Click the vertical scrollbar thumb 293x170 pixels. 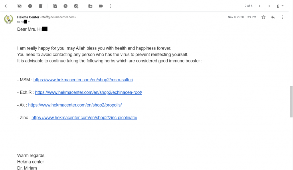[291, 102]
